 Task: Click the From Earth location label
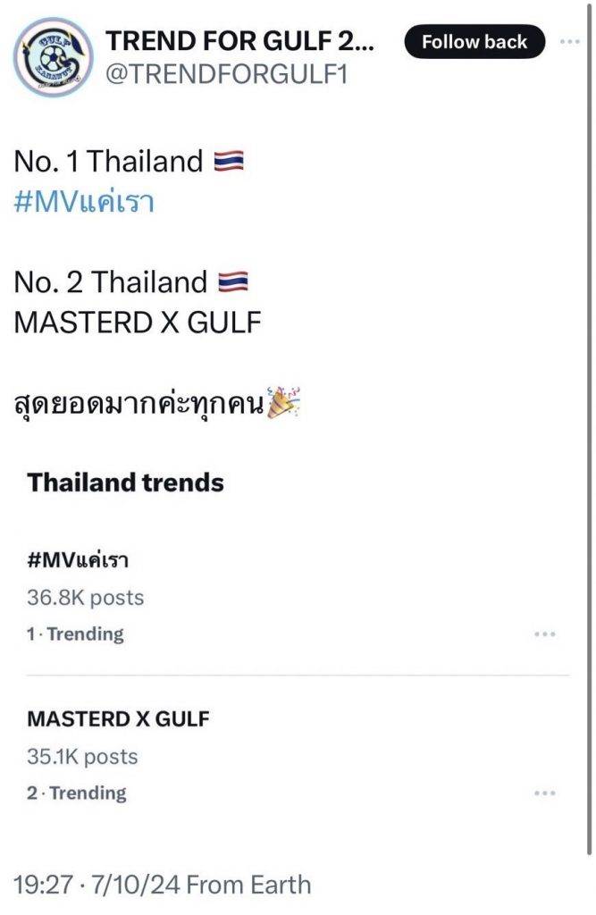[x=249, y=885]
